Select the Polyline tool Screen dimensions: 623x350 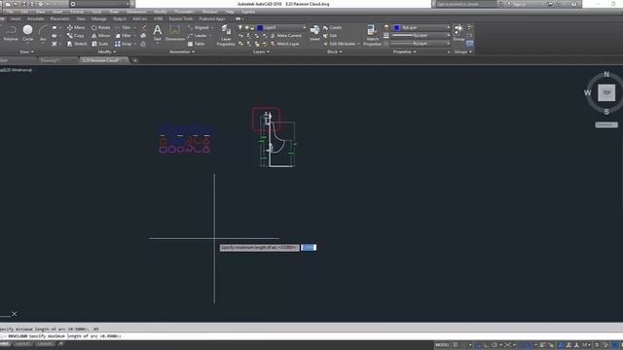(11, 33)
